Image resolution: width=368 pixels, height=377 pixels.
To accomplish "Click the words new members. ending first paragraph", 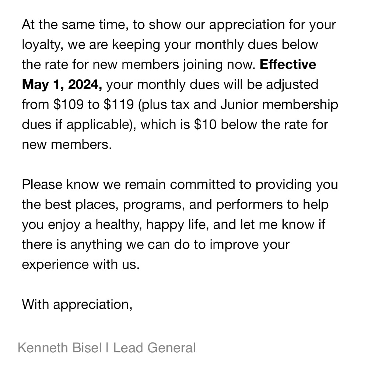I will pos(66,144).
